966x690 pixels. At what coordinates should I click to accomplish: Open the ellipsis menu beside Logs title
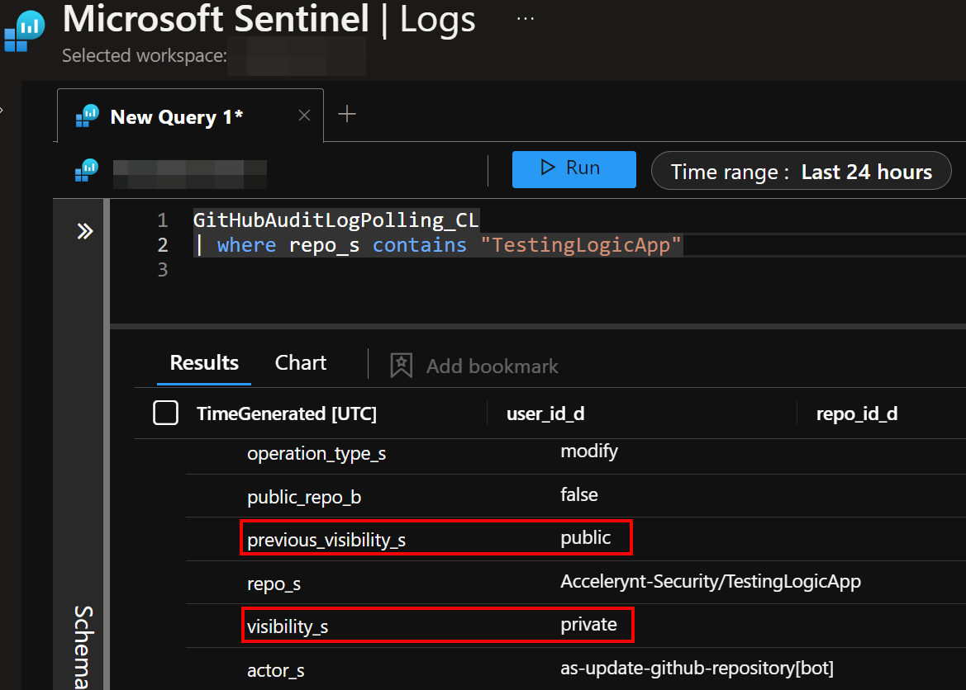point(526,19)
